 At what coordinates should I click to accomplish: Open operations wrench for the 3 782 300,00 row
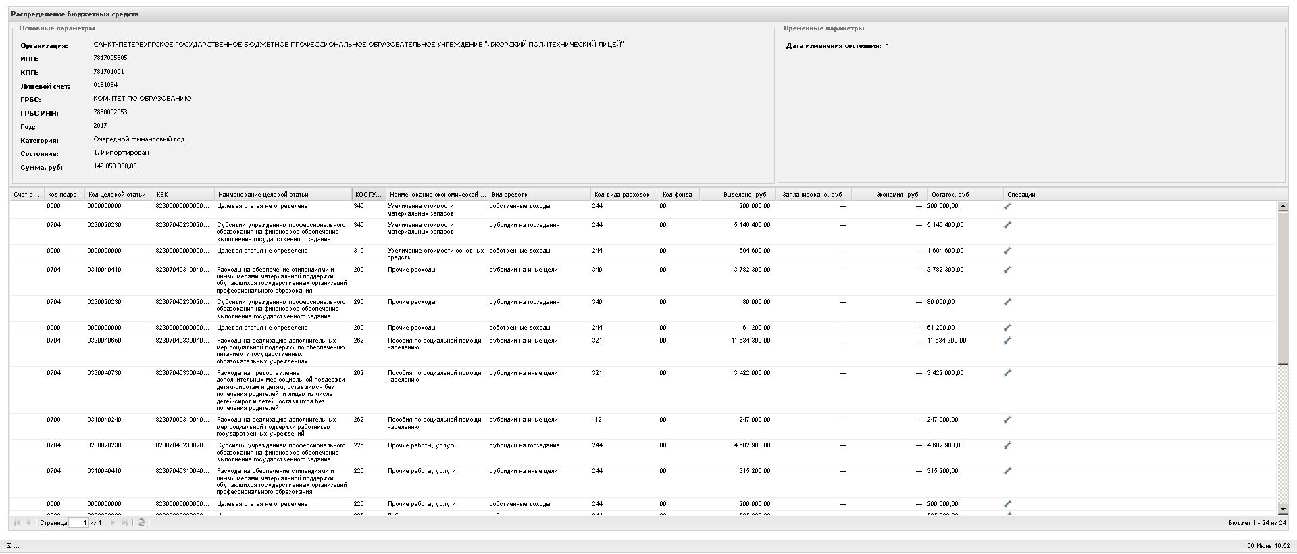pyautogui.click(x=1007, y=270)
